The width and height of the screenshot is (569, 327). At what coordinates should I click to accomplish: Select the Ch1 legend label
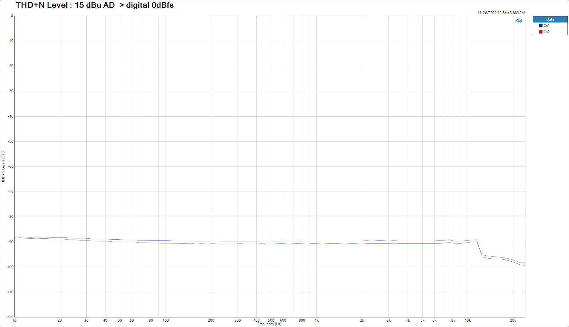tap(546, 26)
